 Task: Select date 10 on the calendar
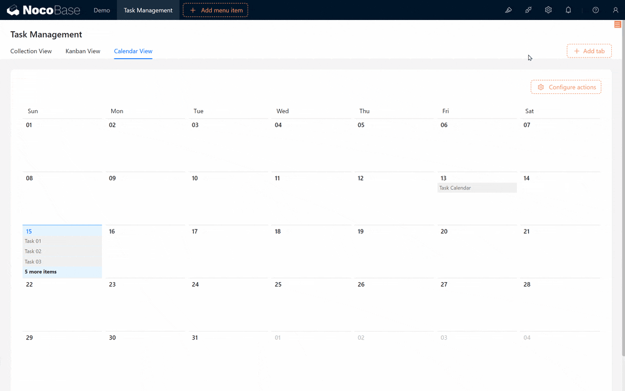194,178
